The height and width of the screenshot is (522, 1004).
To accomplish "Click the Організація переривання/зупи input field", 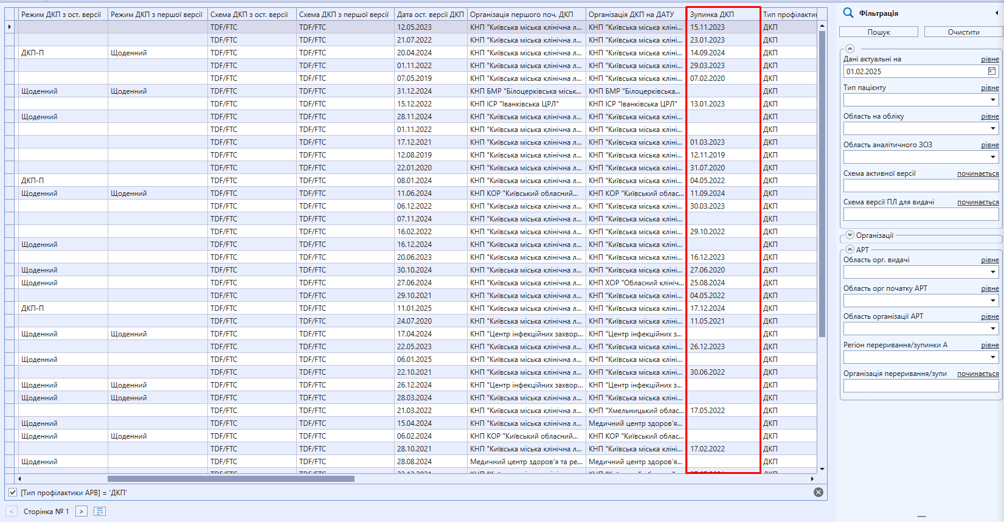I will [x=921, y=386].
